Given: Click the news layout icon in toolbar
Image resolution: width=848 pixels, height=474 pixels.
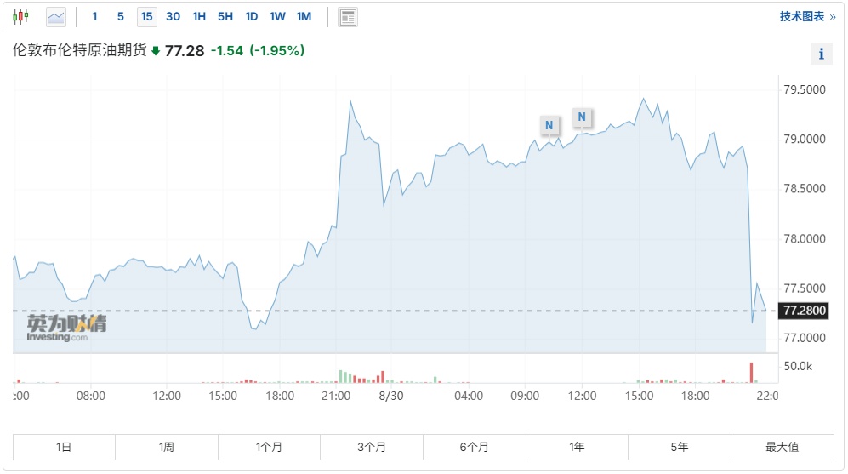Looking at the screenshot, I should click(x=347, y=16).
